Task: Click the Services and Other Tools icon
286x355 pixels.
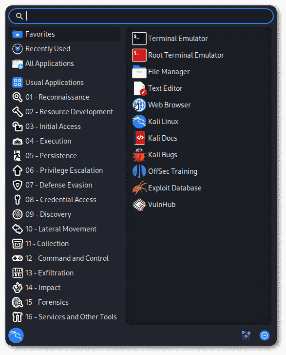Action: click(x=18, y=317)
